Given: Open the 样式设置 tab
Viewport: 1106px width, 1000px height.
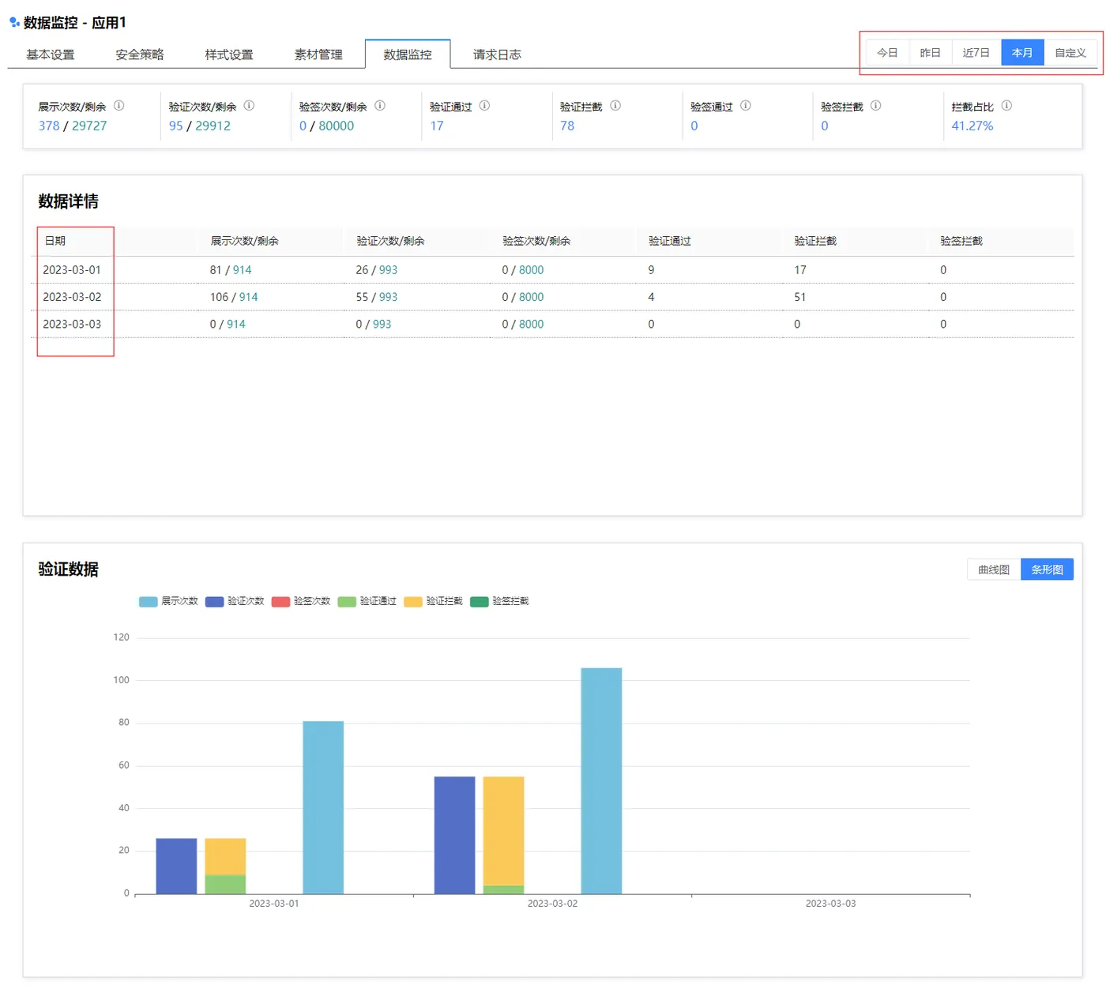Looking at the screenshot, I should [x=229, y=55].
